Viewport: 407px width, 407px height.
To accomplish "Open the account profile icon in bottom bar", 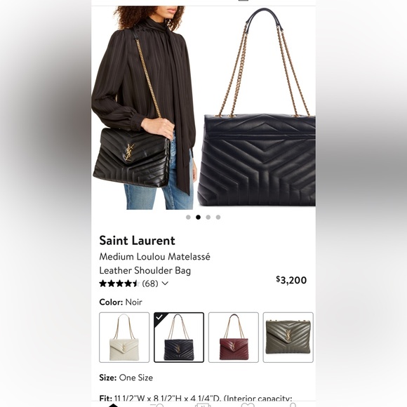I will [293, 405].
